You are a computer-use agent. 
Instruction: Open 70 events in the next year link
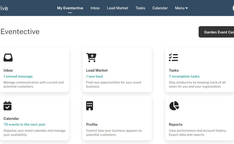25,125
